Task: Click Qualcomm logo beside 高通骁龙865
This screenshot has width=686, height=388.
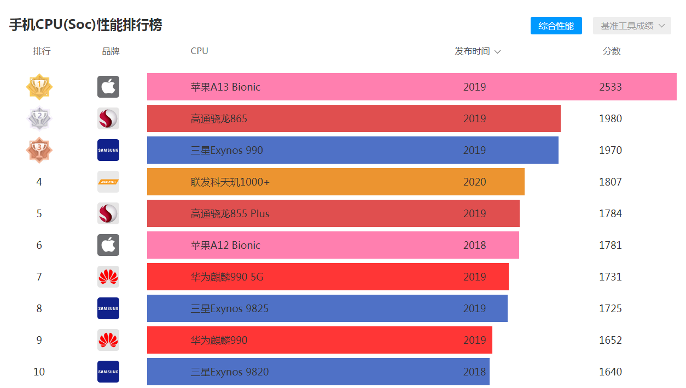Action: tap(108, 118)
